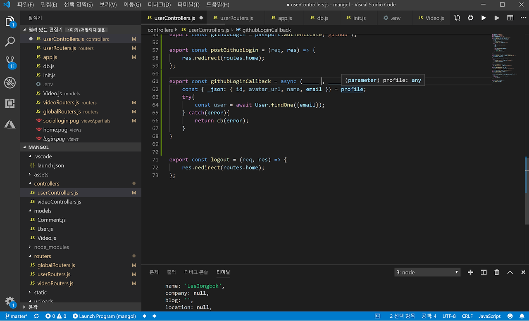Image resolution: width=529 pixels, height=321 pixels.
Task: Click the split editor icon
Action: pos(510,18)
